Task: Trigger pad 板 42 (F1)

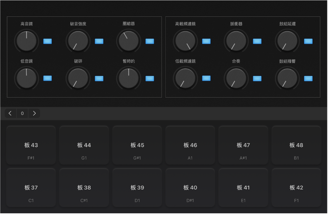Action: tap(296, 188)
